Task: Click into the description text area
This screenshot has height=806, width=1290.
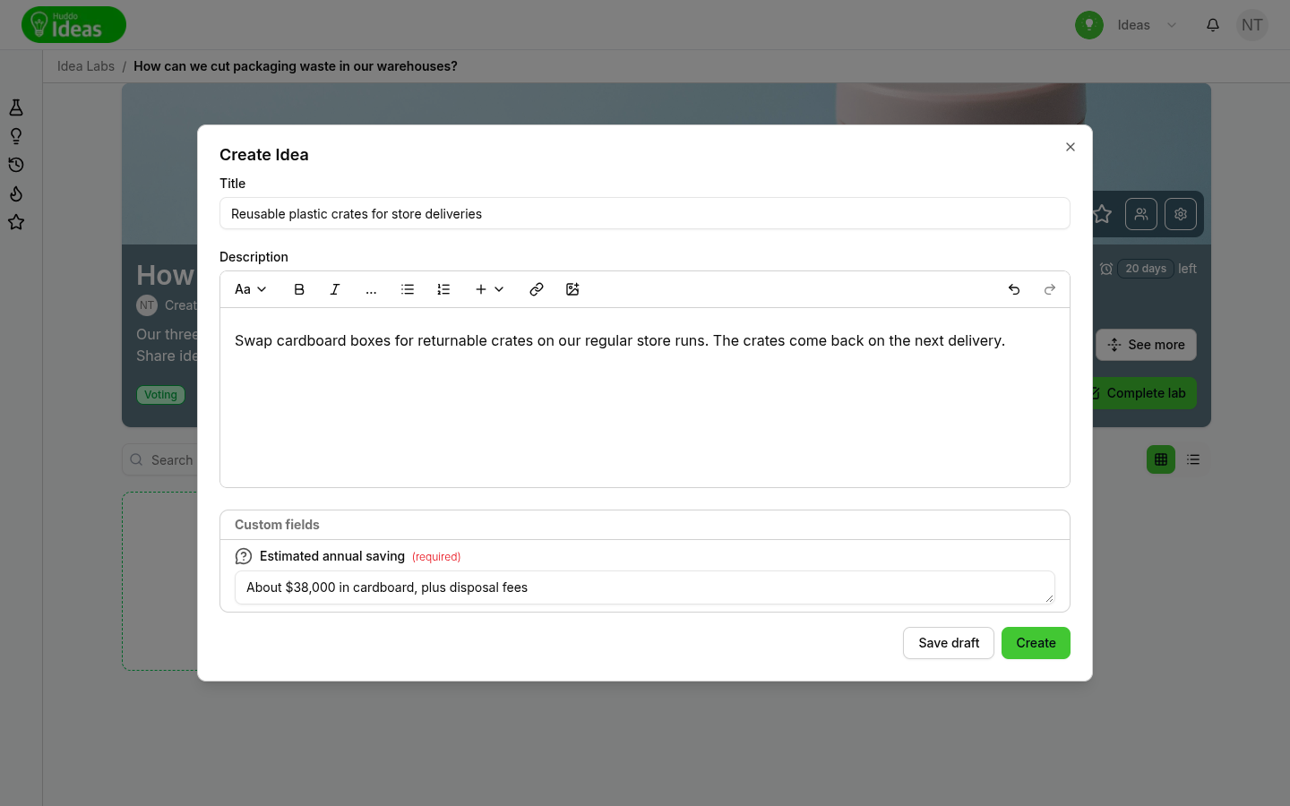Action: pos(645,398)
